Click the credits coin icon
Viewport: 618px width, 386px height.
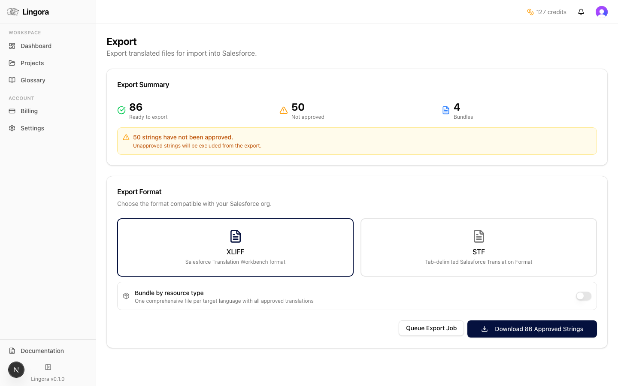click(x=530, y=12)
